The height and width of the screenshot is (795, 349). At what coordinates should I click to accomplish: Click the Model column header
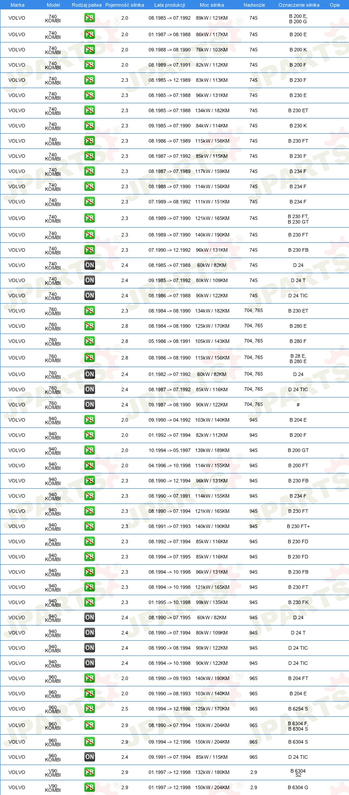(x=53, y=5)
